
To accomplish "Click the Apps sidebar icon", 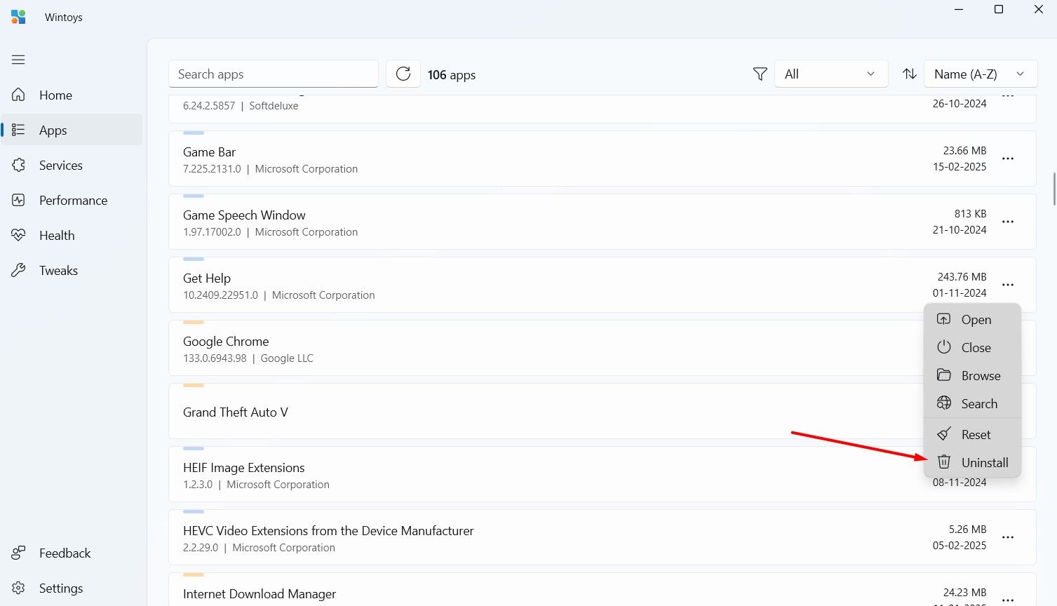I will (x=18, y=130).
